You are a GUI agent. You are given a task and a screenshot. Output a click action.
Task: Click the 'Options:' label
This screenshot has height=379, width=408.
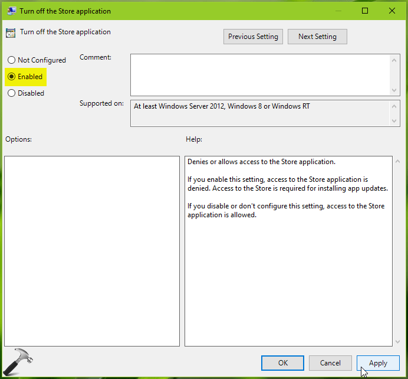click(18, 139)
